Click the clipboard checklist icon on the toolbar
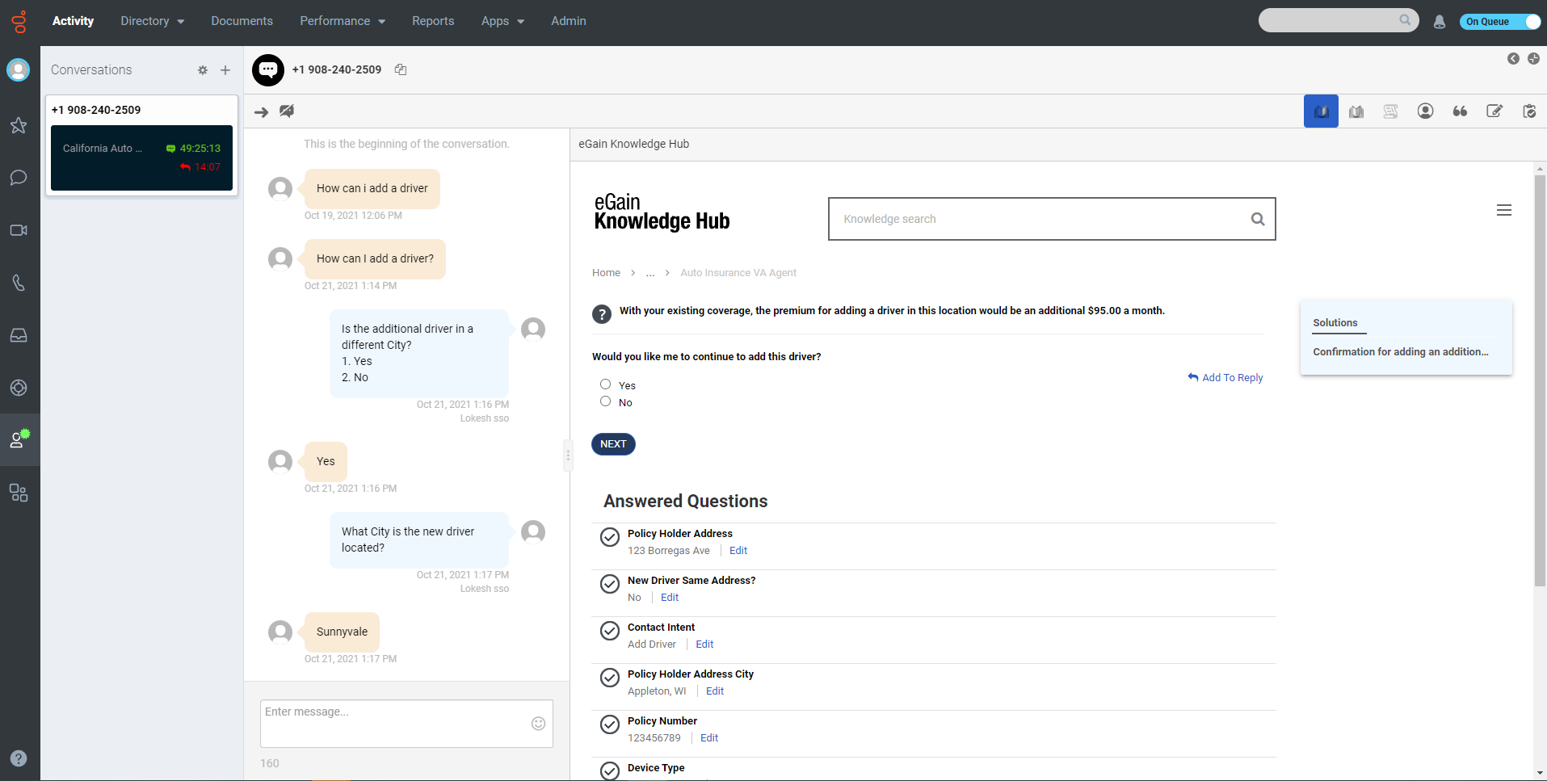Image resolution: width=1547 pixels, height=781 pixels. tap(1529, 111)
